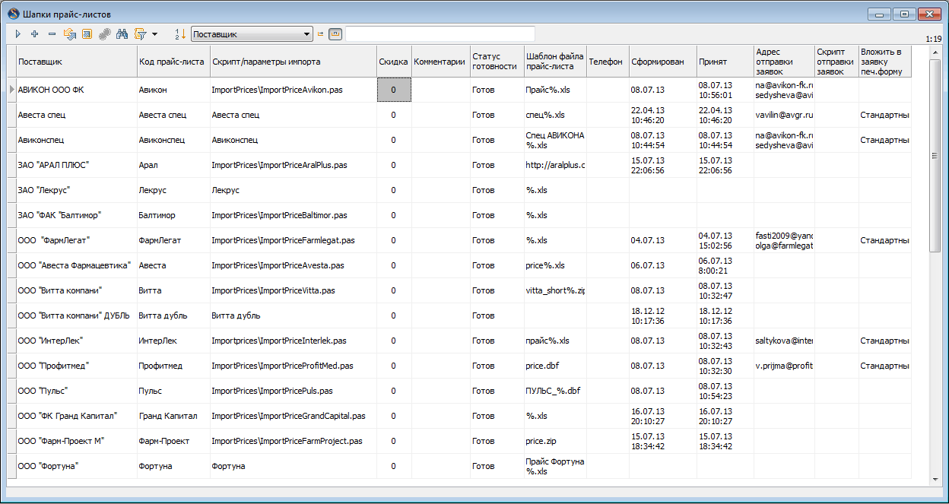949x504 pixels.
Task: Click Адрес отправки заявок column header
Action: (784, 62)
